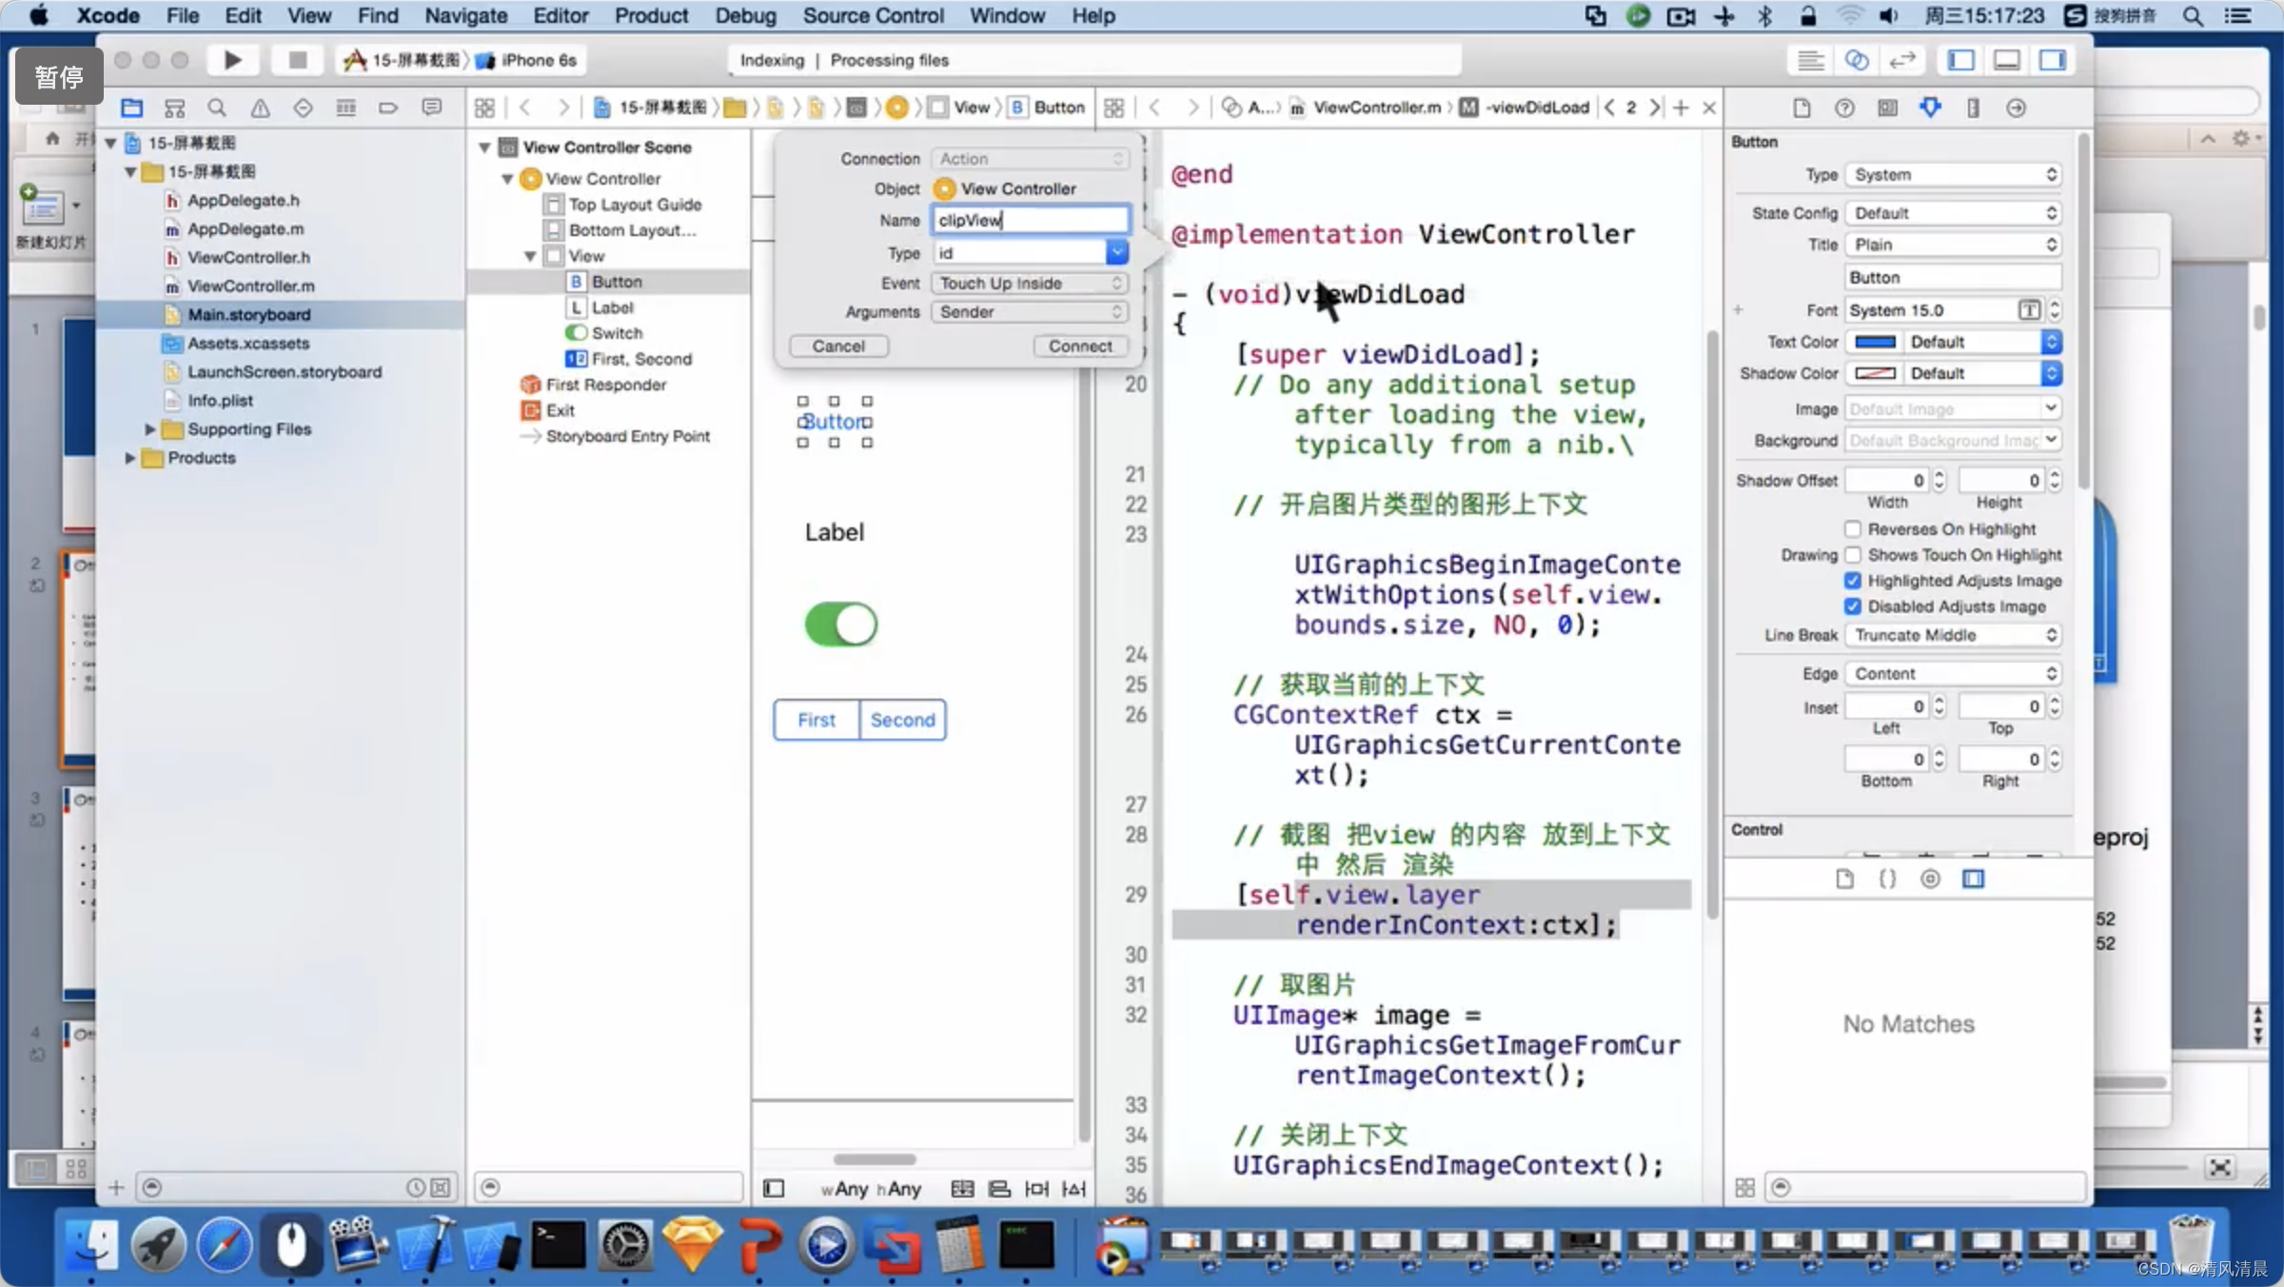The image size is (2284, 1287).
Task: Click the Run (play) button
Action: coord(232,60)
